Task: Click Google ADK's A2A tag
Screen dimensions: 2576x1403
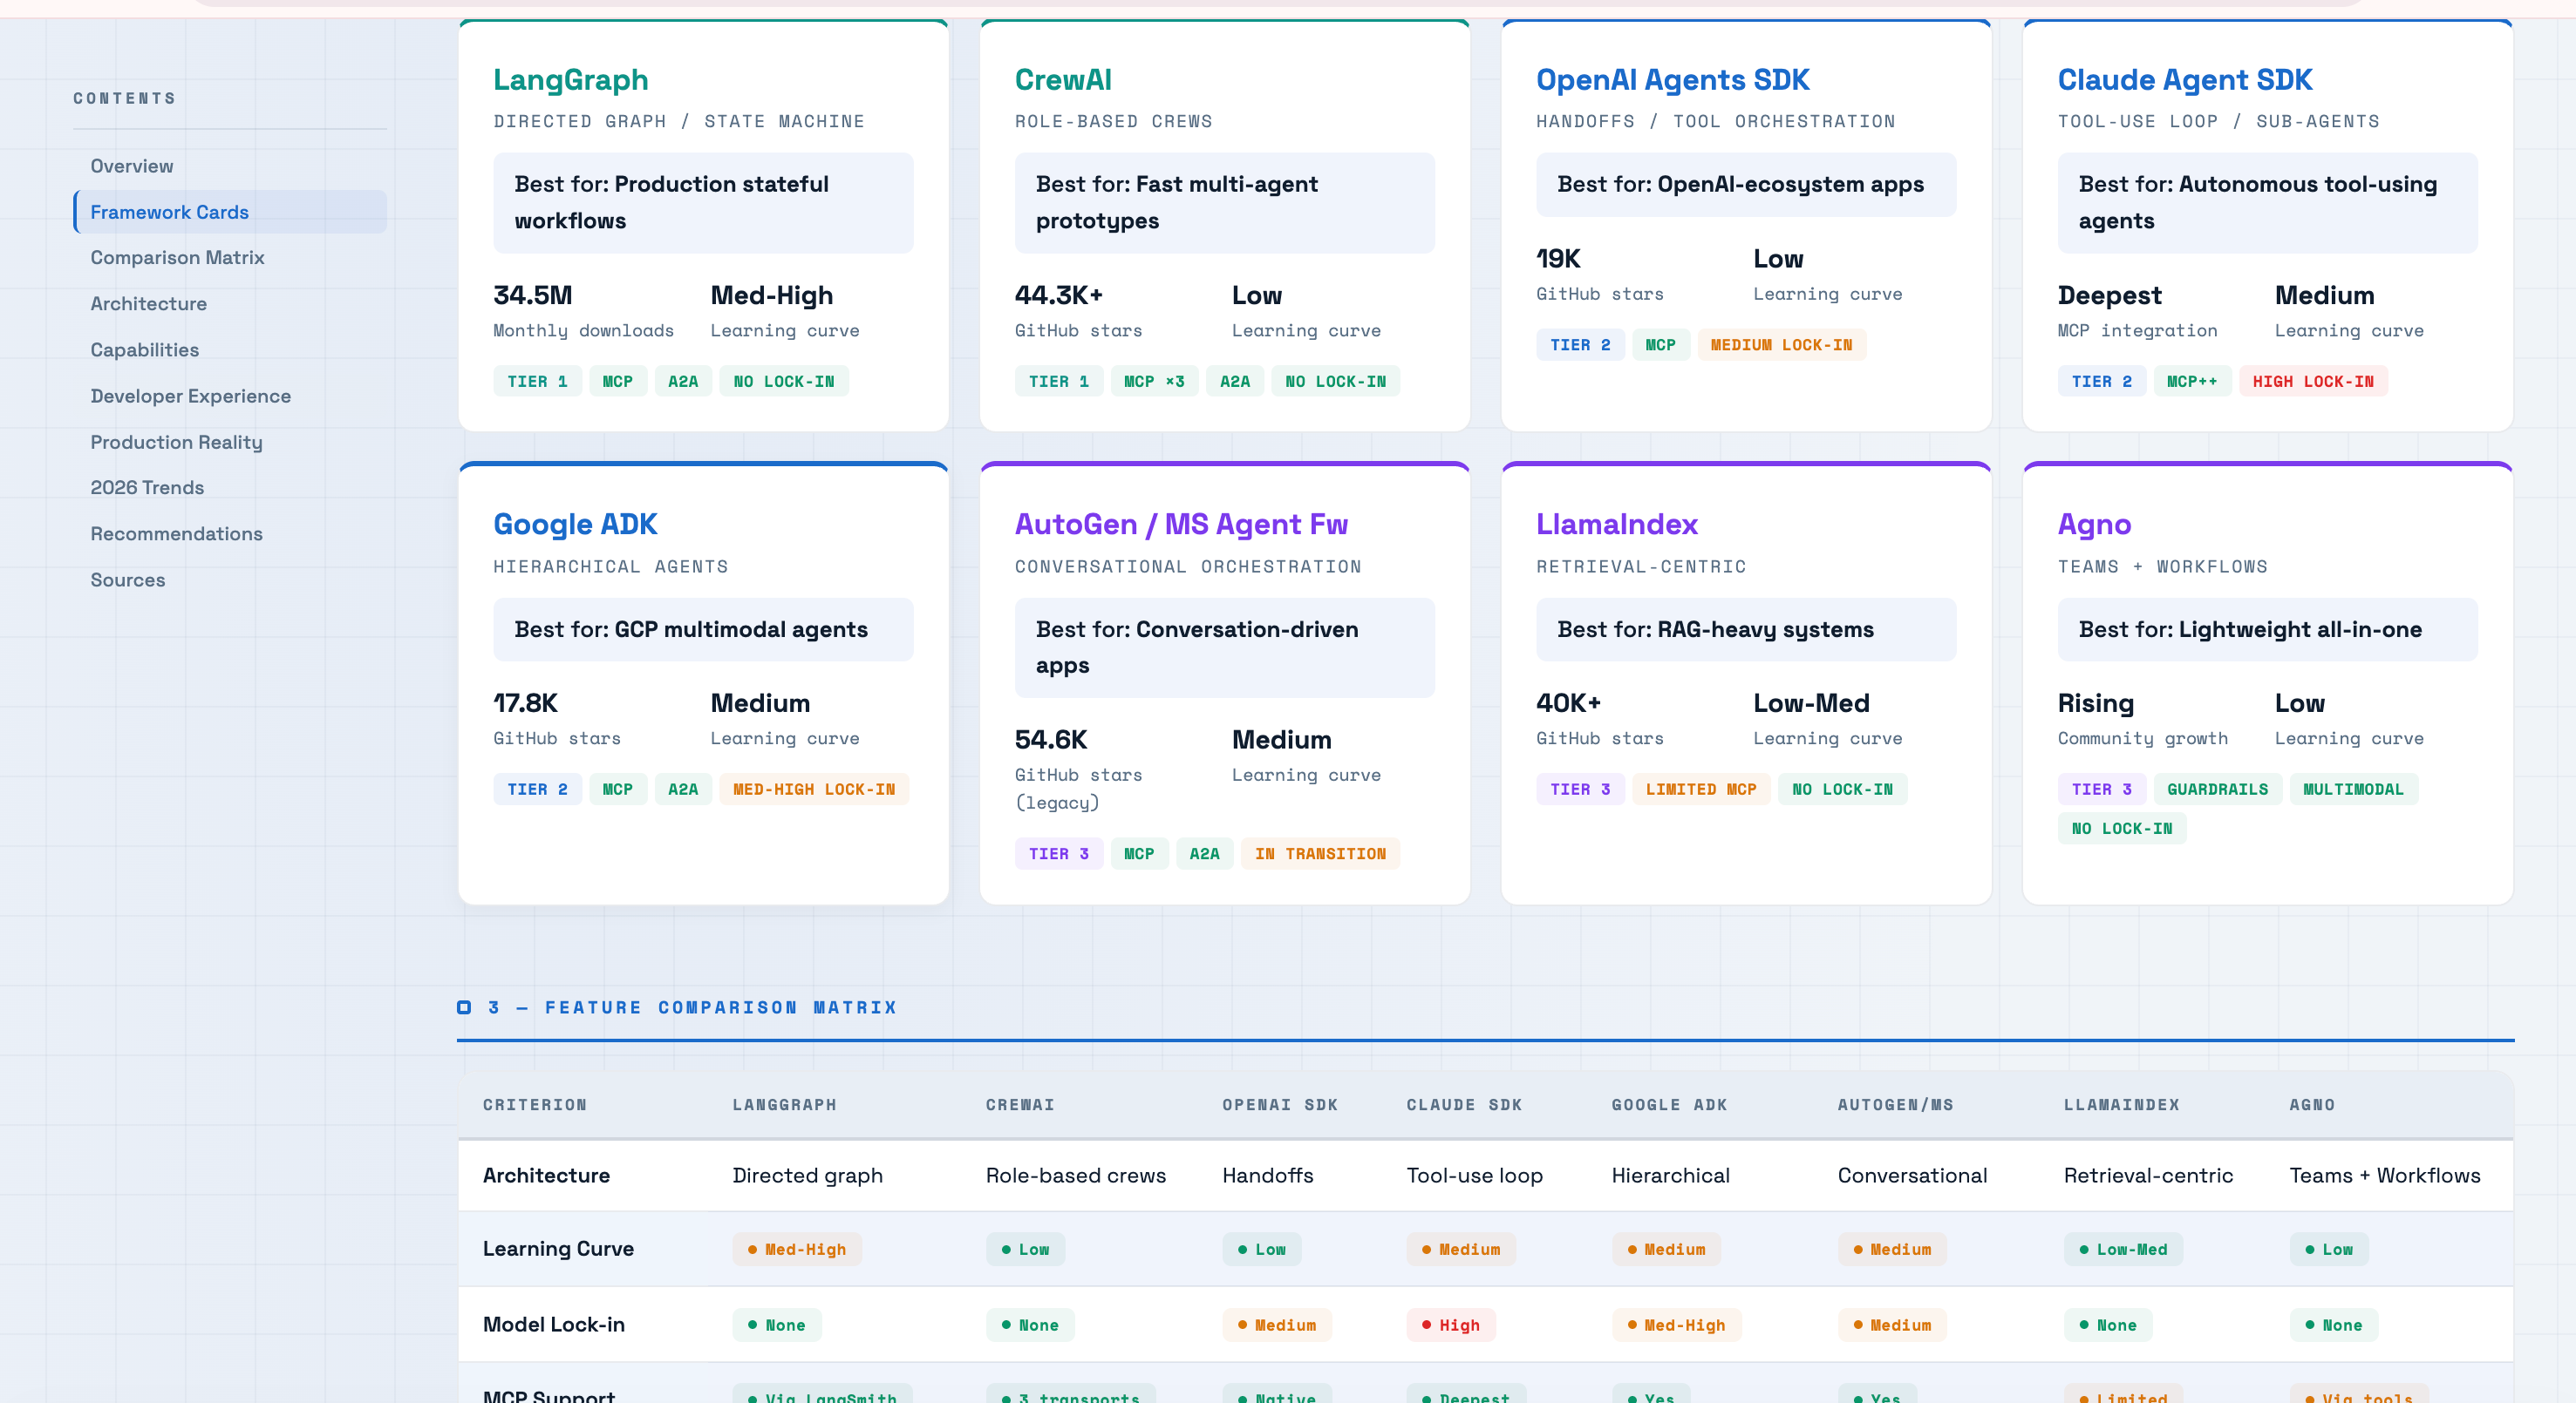Action: click(x=682, y=790)
